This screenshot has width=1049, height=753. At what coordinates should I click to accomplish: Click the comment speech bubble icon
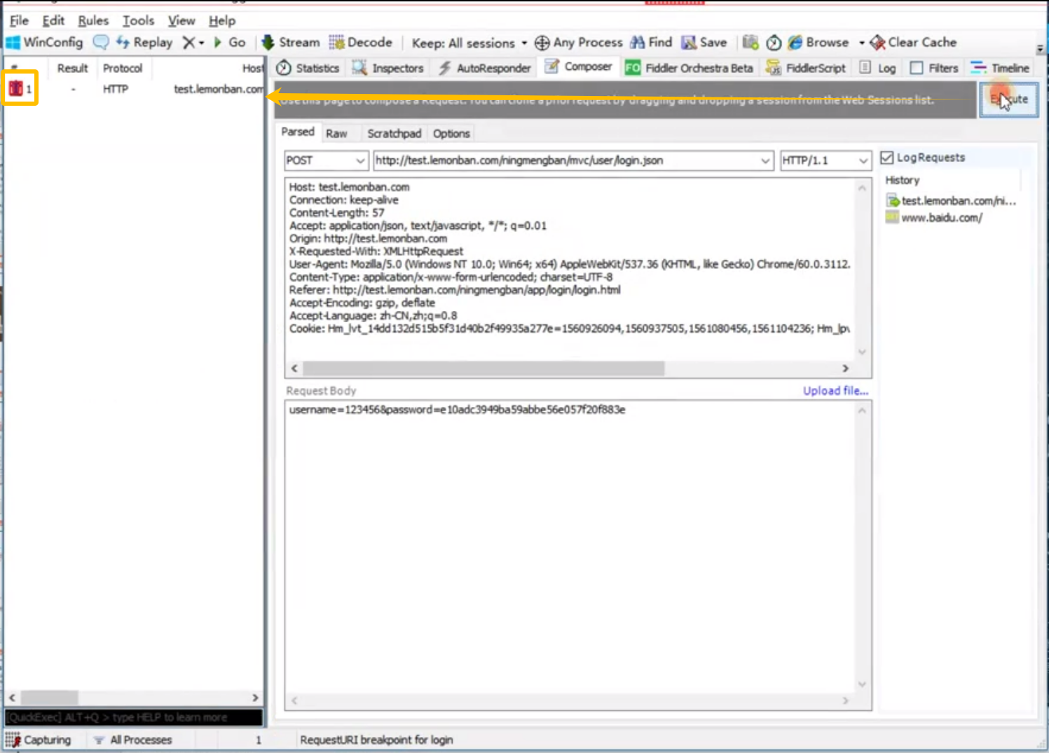coord(101,43)
